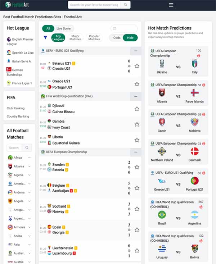Click the blue filter funnel icon
This screenshot has height=264, width=216.
tap(45, 37)
